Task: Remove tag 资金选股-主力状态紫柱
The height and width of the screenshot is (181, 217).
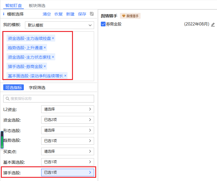Action: [x=53, y=57]
